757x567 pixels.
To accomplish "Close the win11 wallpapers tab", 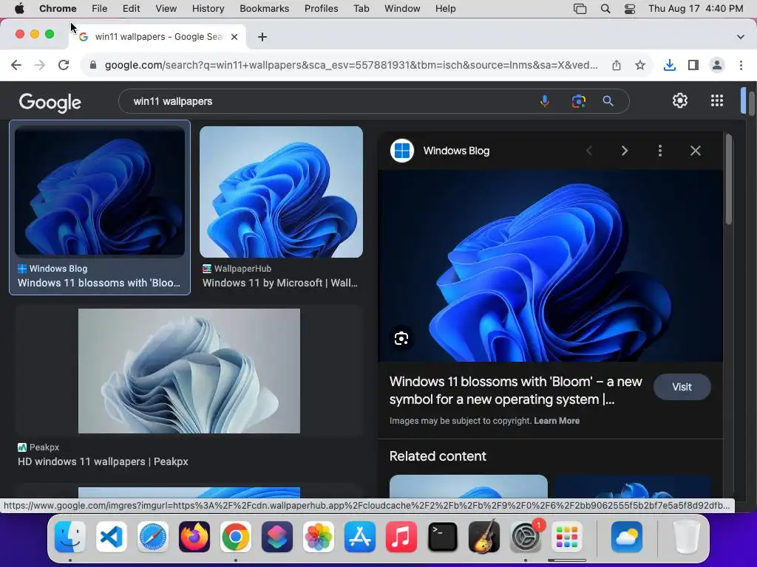I will click(234, 37).
